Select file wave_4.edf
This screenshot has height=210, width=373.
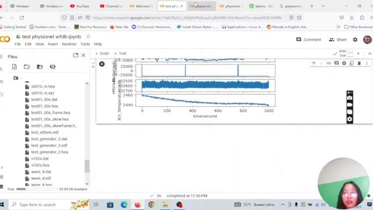[41, 178]
